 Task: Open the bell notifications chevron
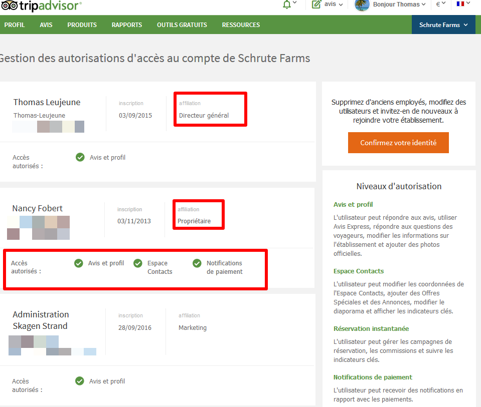point(295,3)
